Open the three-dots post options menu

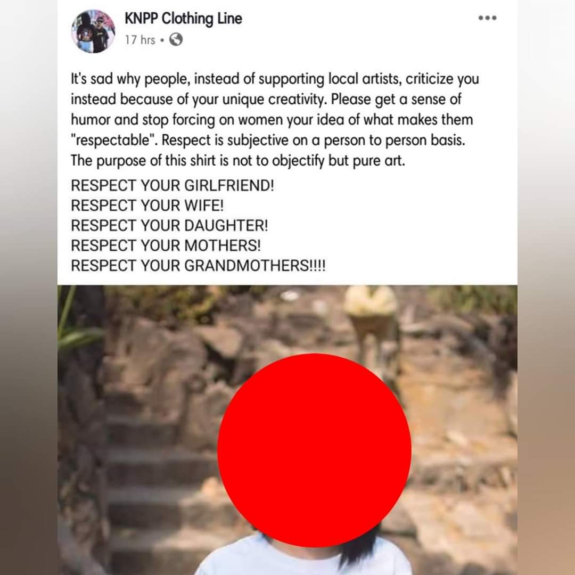(x=487, y=18)
